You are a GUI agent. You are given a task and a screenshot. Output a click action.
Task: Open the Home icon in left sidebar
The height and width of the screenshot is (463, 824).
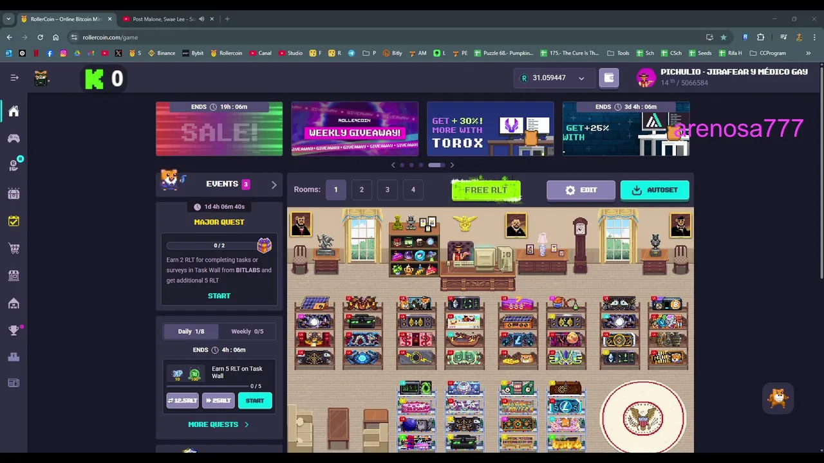coord(14,111)
